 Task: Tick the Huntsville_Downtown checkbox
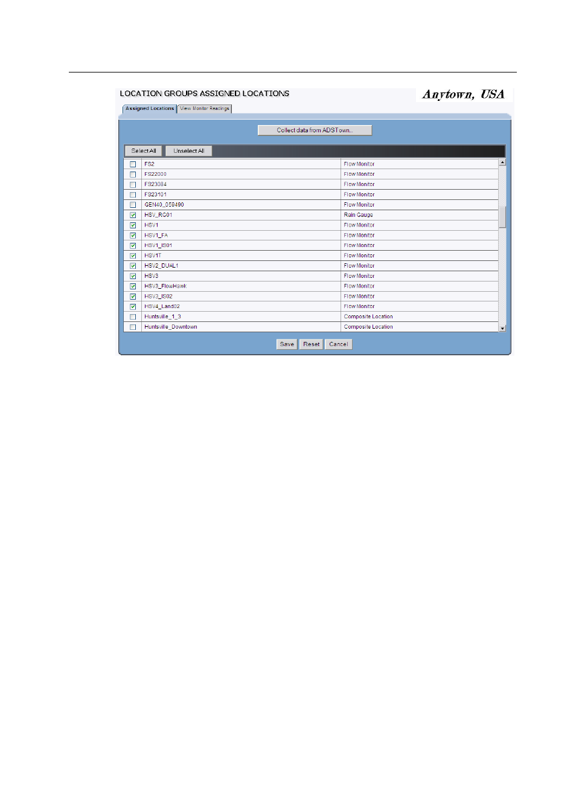pyautogui.click(x=133, y=327)
